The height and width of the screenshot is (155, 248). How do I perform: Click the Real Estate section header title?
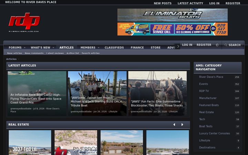[19, 125]
